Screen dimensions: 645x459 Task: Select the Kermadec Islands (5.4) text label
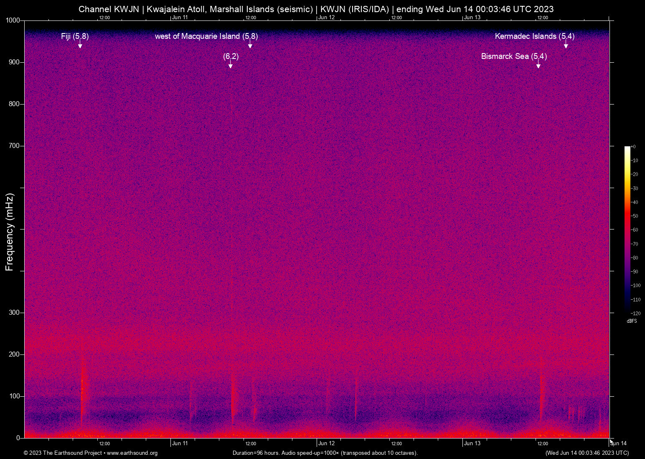[534, 36]
